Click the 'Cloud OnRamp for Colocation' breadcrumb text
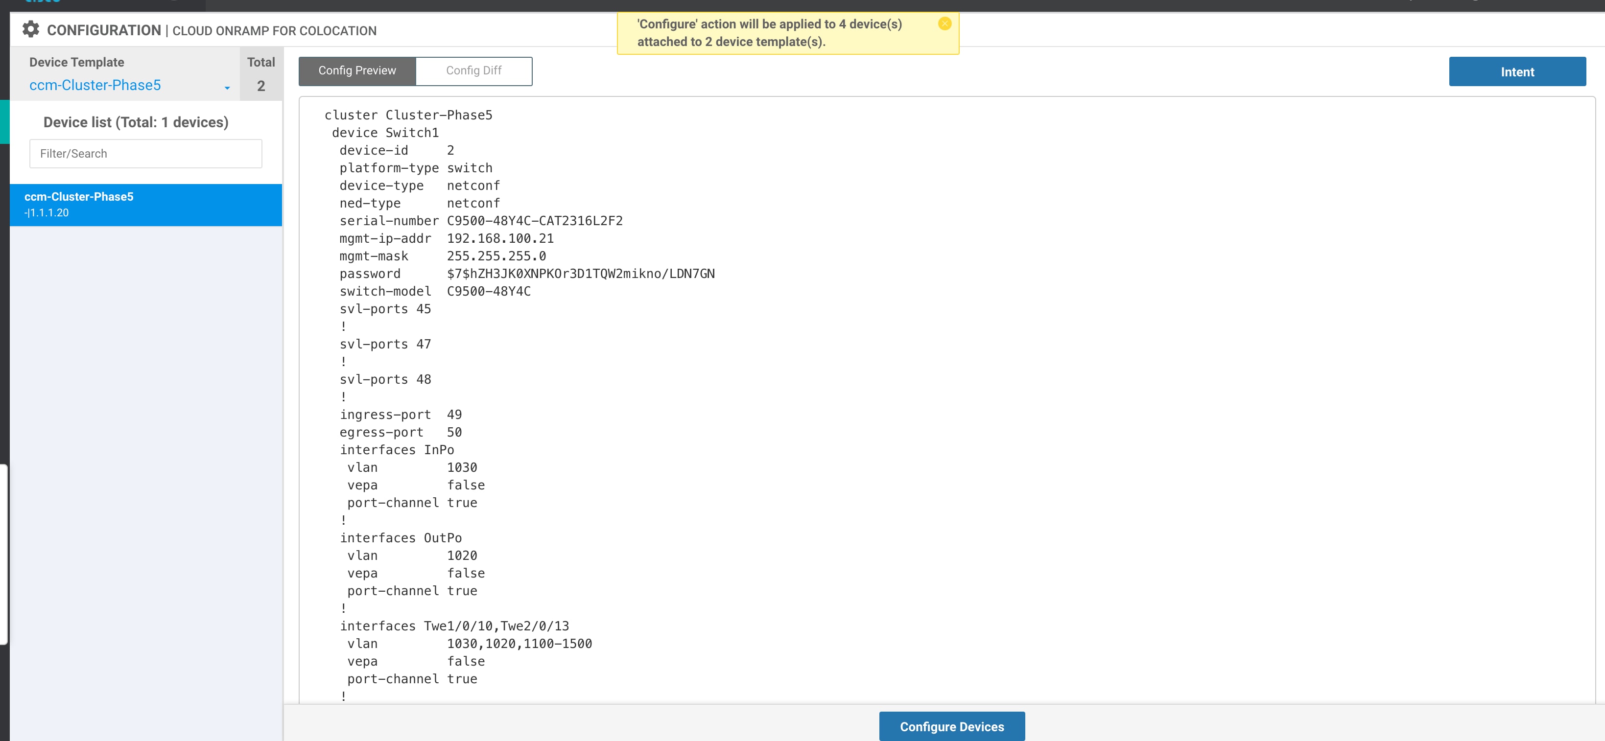The width and height of the screenshot is (1605, 741). [274, 31]
